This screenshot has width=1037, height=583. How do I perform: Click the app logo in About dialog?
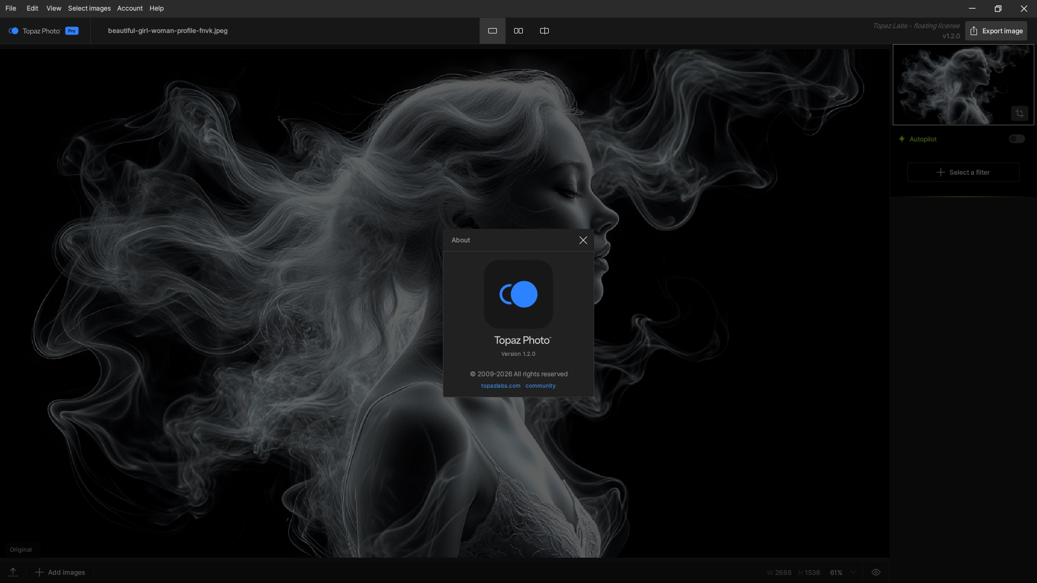(518, 294)
